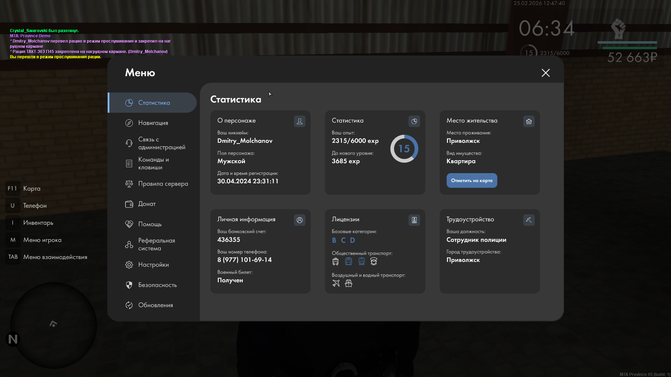
Task: Switch to Правила сервера section
Action: point(163,184)
